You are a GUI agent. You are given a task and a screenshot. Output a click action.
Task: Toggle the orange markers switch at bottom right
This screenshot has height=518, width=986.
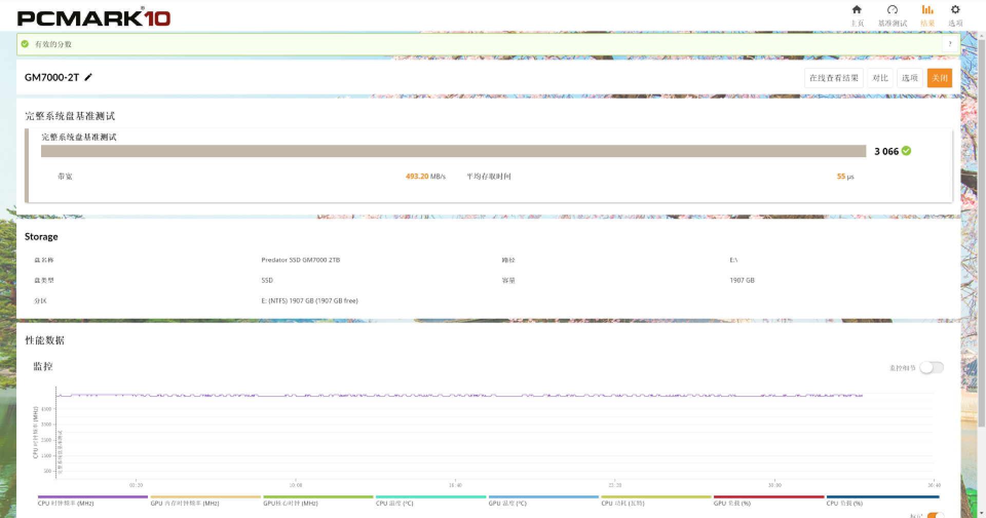click(936, 515)
